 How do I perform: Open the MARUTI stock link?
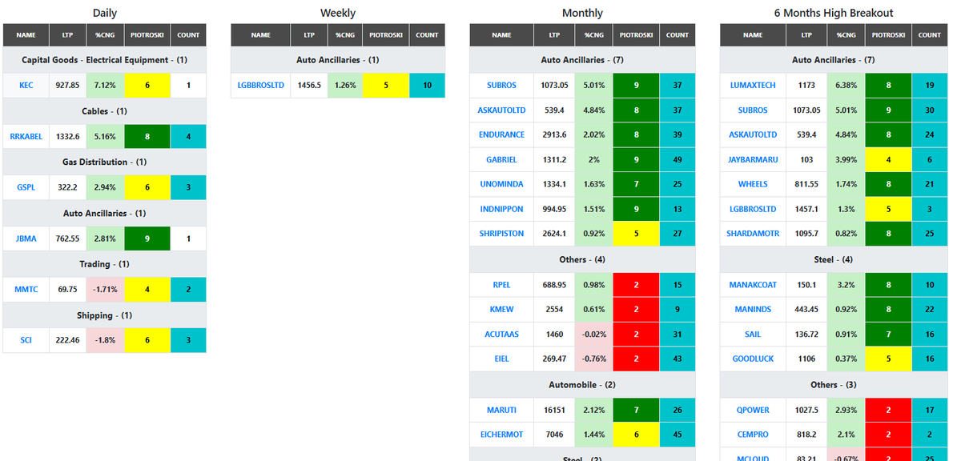pyautogui.click(x=502, y=410)
